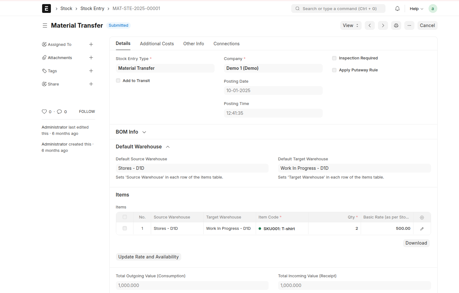Click the print icon in the toolbar
The height and width of the screenshot is (293, 459).
(396, 25)
